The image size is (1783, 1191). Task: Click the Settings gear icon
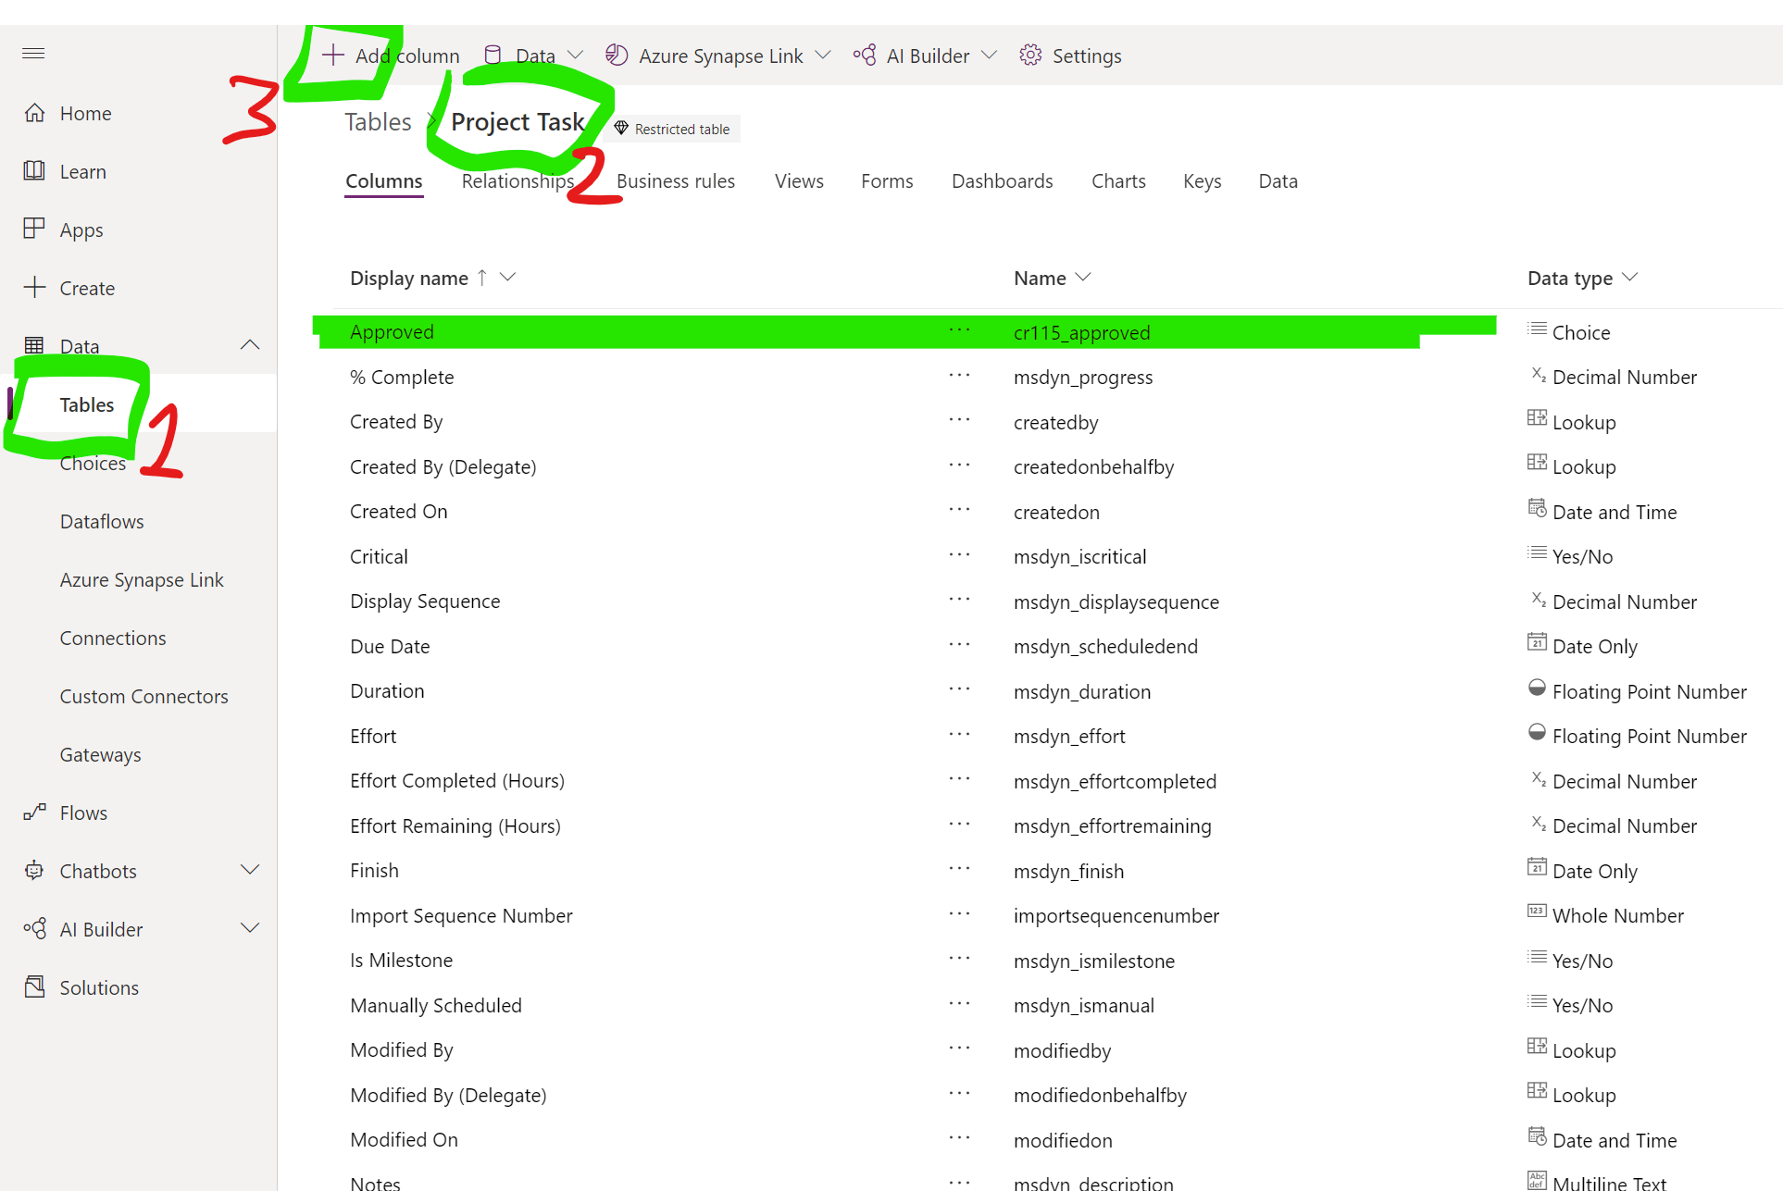point(1030,56)
